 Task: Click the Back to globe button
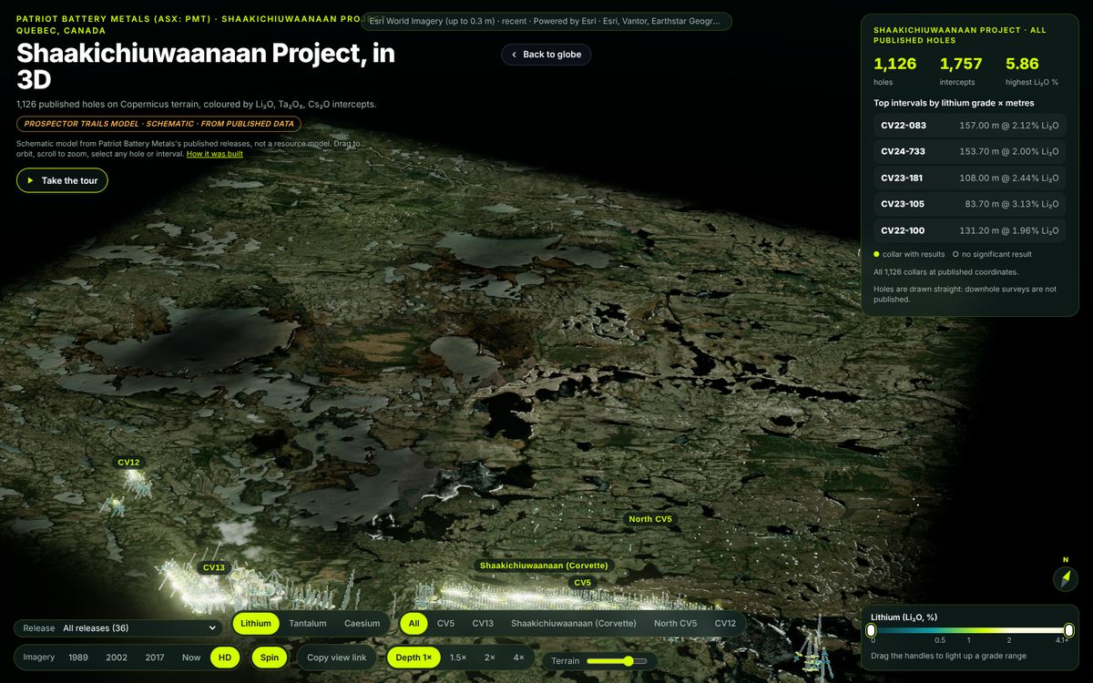click(x=546, y=55)
